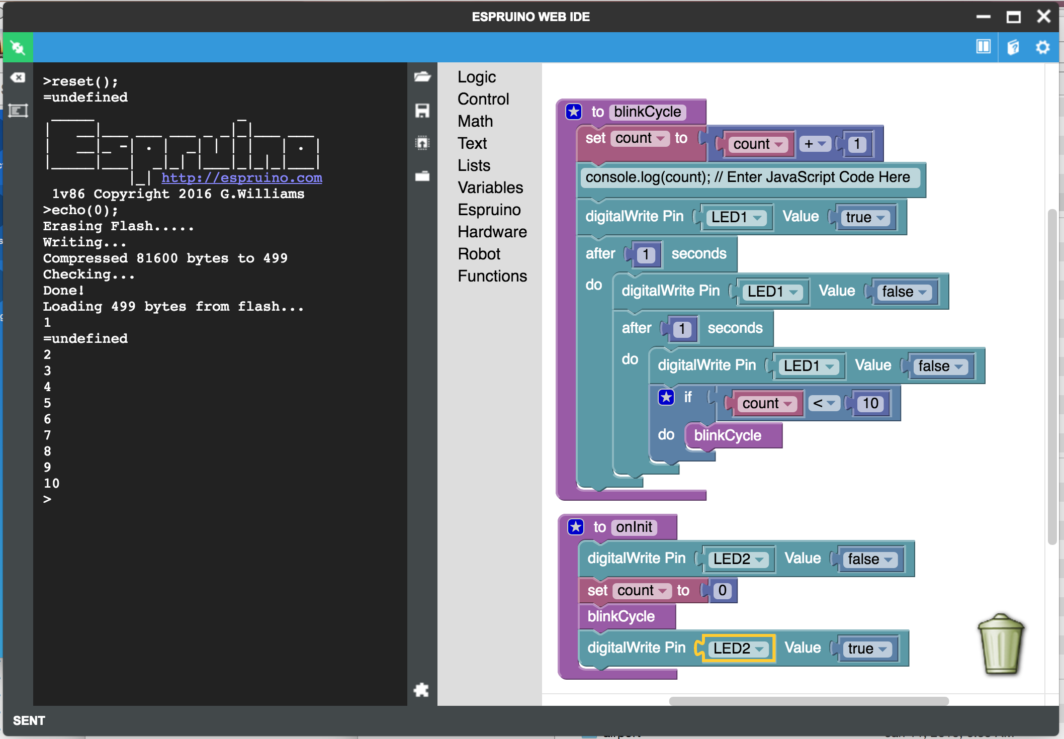Screen dimensions: 1064x739
Task: Rename the onInit function name field
Action: (634, 527)
